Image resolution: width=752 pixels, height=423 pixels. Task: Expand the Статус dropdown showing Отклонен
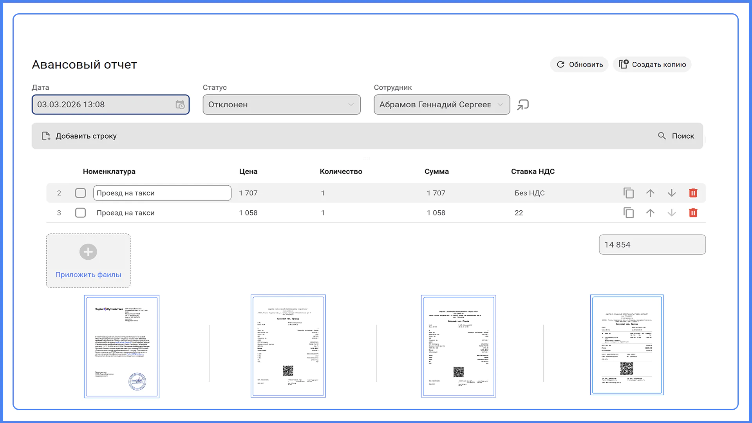click(282, 105)
